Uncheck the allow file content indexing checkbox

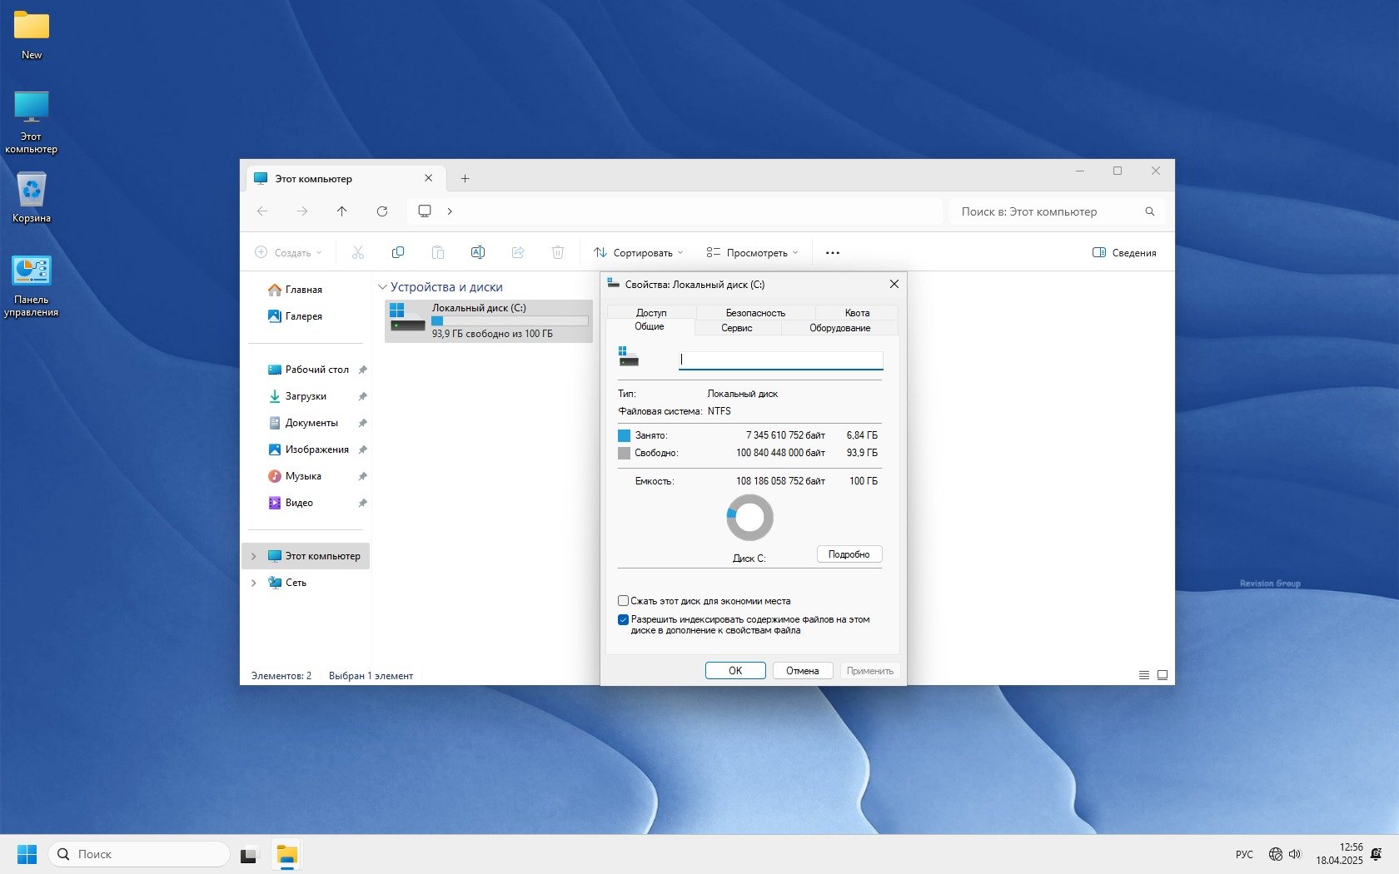coord(623,619)
